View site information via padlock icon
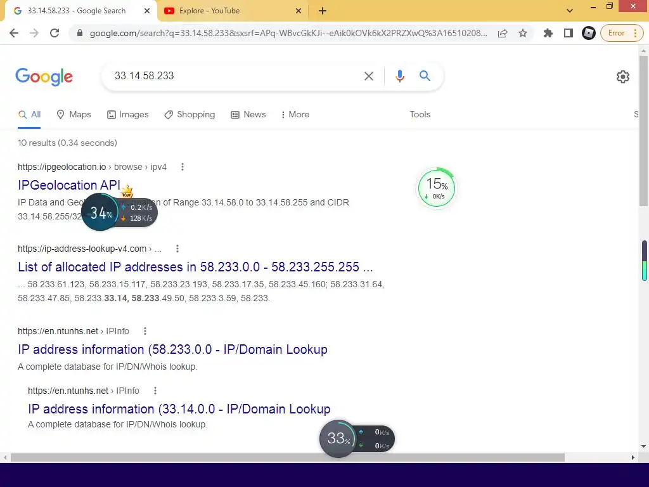649x487 pixels. click(80, 33)
